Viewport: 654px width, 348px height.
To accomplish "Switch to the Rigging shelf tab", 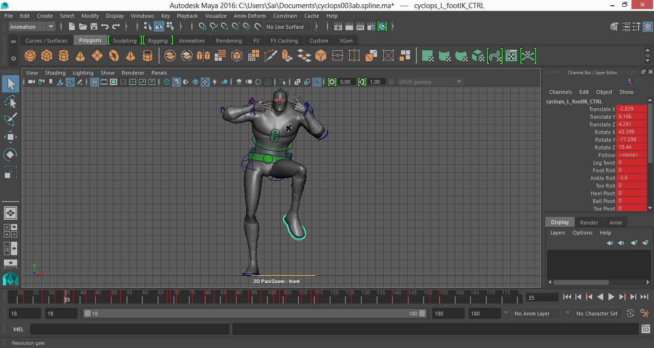I will point(158,41).
